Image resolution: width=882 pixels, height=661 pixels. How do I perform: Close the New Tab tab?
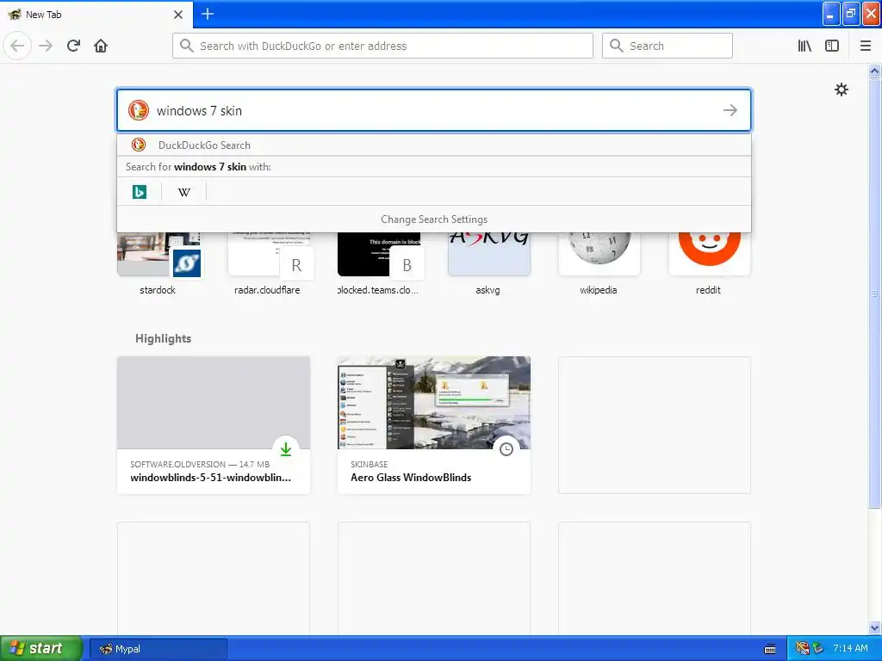coord(178,15)
